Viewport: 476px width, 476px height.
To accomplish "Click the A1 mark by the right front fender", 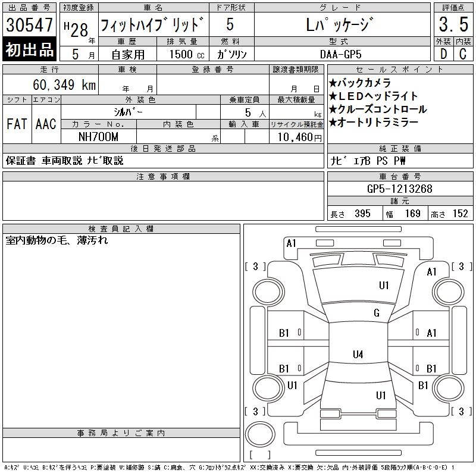I will (x=431, y=272).
